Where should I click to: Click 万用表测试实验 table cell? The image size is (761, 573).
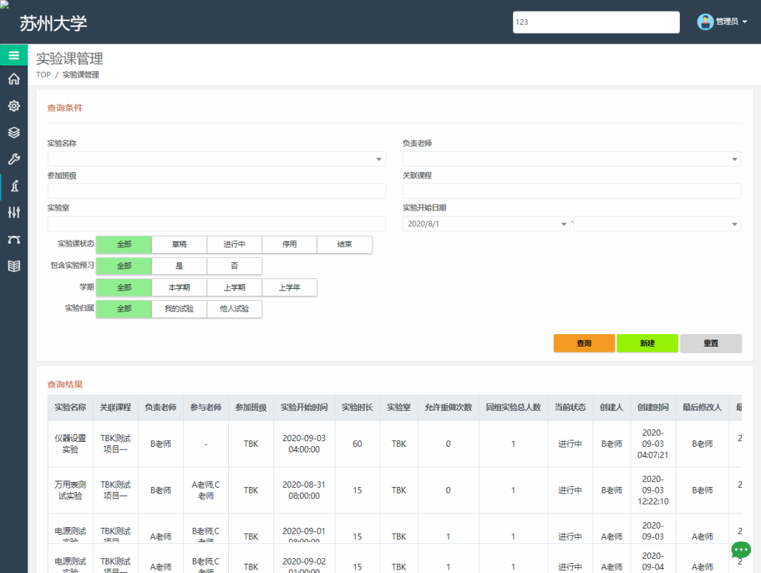(x=70, y=491)
